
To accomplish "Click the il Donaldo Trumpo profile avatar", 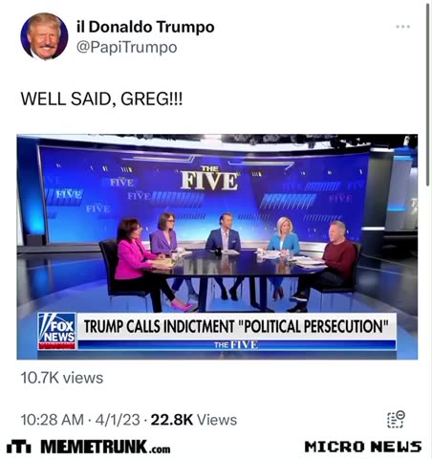I will (44, 36).
